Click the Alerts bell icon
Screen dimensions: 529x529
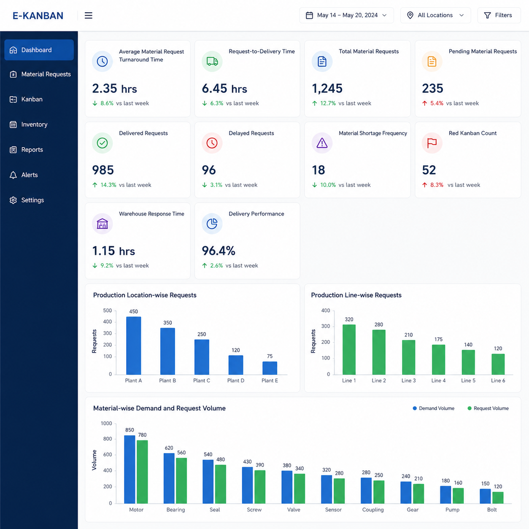tap(13, 175)
